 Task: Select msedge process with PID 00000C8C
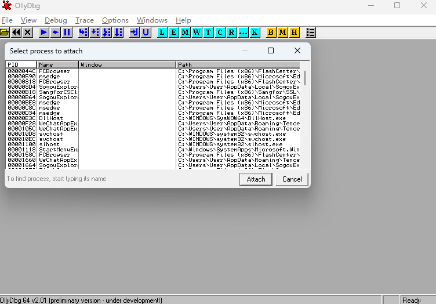pos(153,108)
